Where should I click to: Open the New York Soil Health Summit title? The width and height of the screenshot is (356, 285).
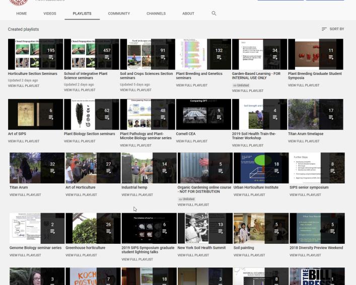click(x=201, y=248)
